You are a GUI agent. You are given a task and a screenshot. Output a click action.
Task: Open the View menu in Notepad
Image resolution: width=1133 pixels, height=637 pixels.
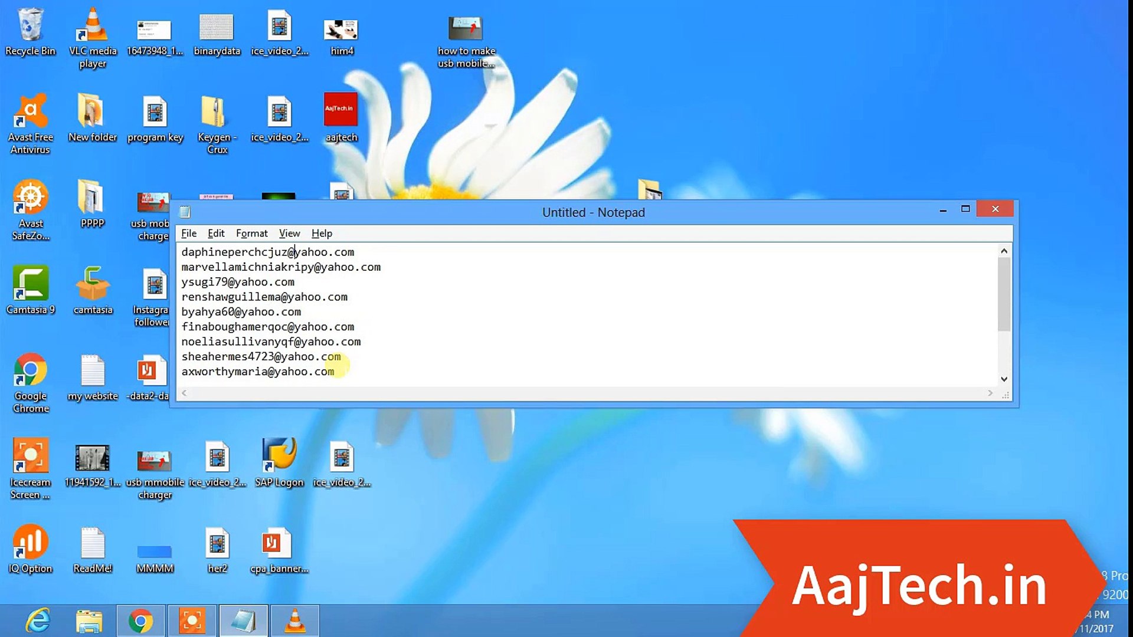(289, 233)
